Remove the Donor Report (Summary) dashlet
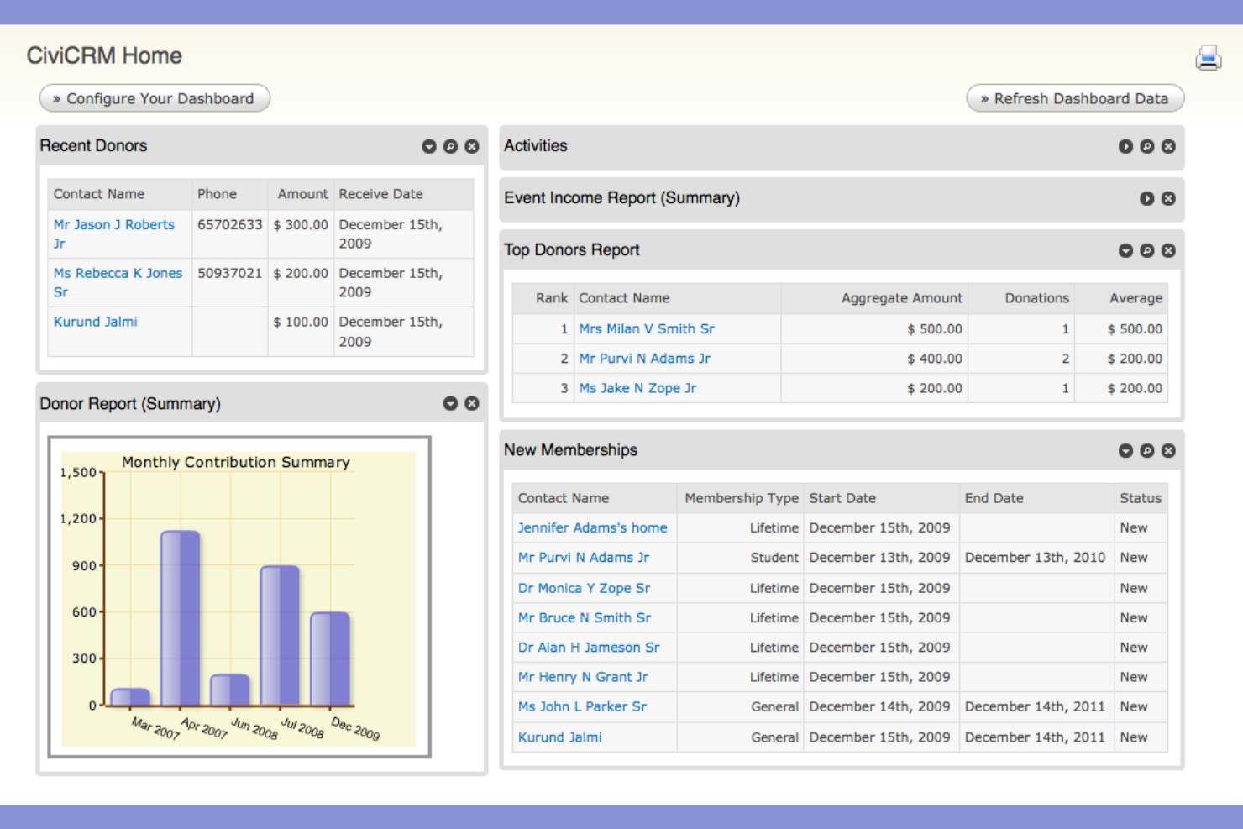Screen dimensions: 1243x829 click(x=472, y=403)
